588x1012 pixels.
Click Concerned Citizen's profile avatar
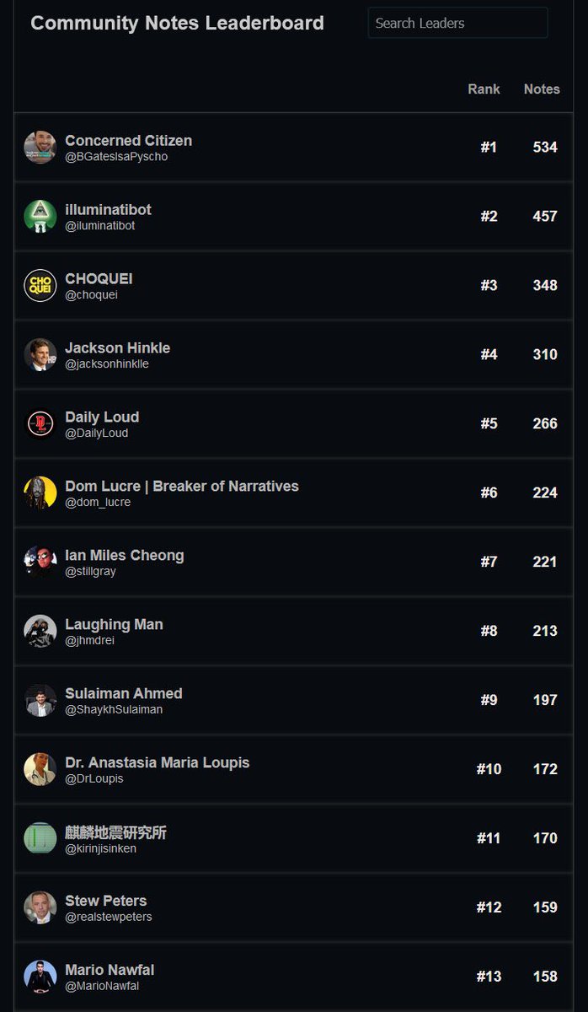click(40, 148)
